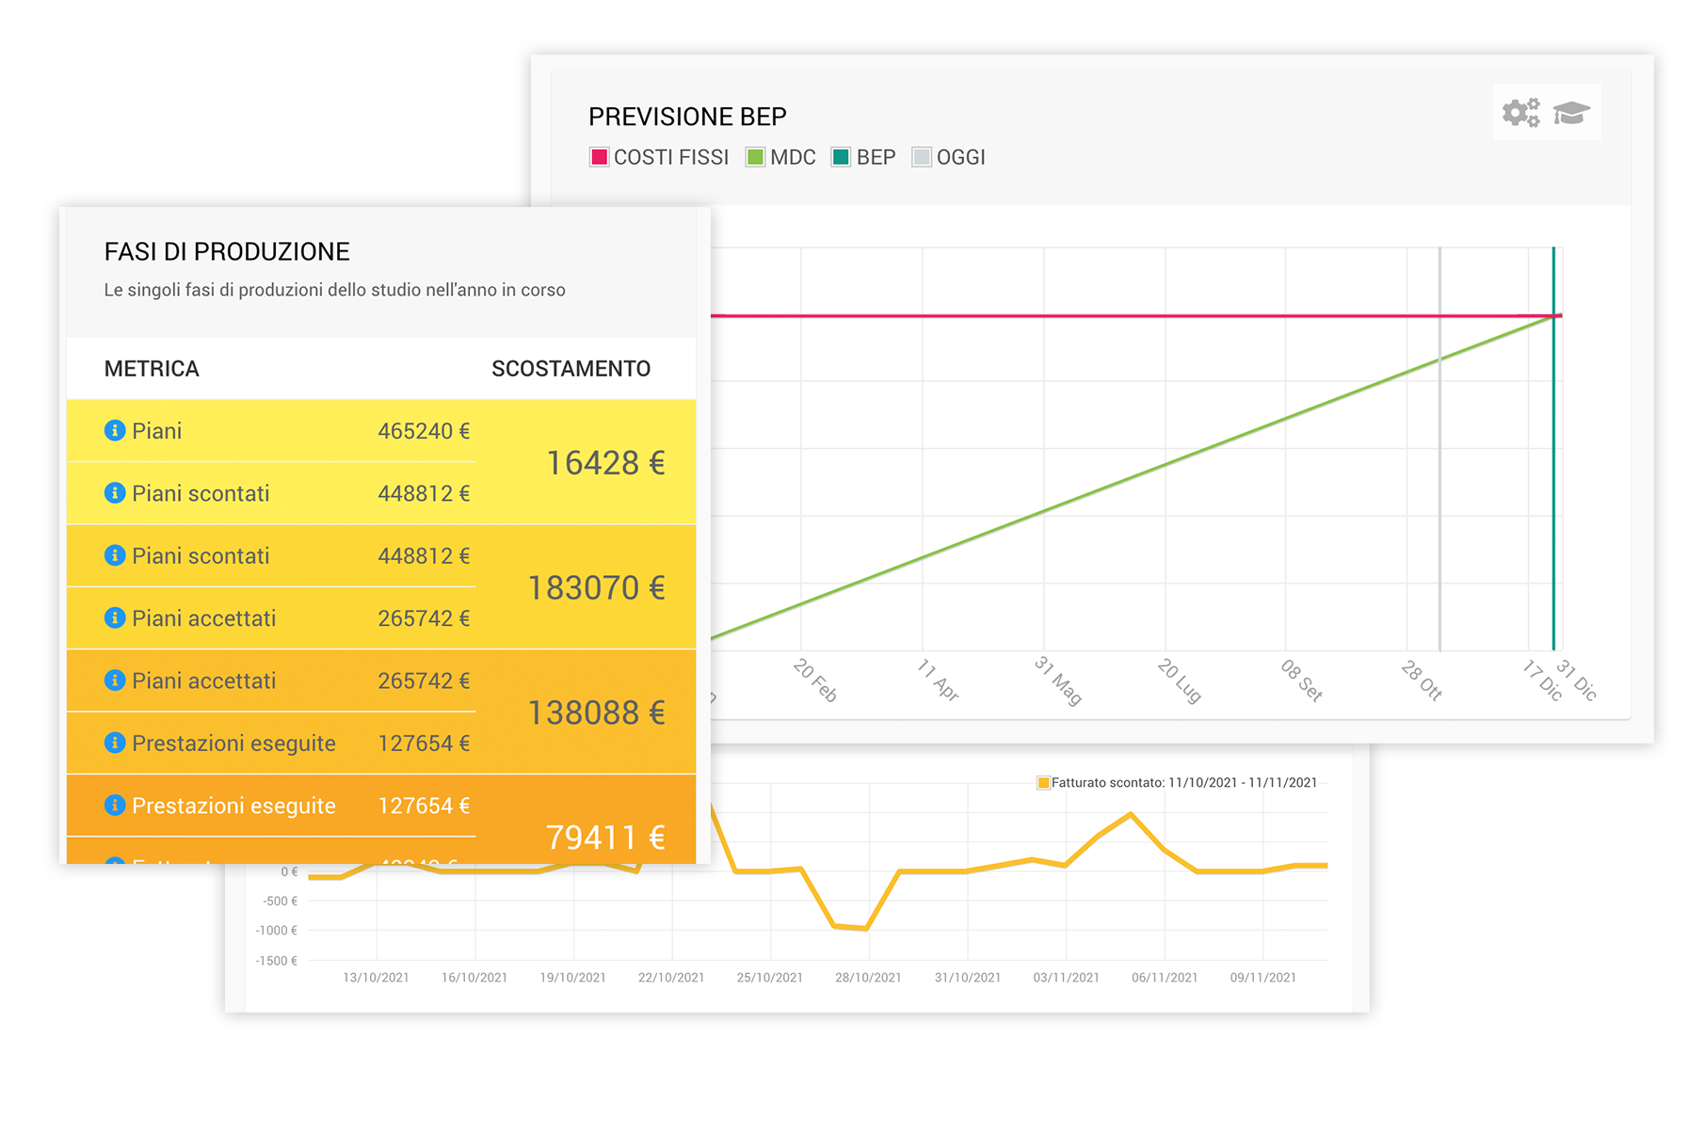Click info icon for Piani scontati in light yellow row

point(115,493)
